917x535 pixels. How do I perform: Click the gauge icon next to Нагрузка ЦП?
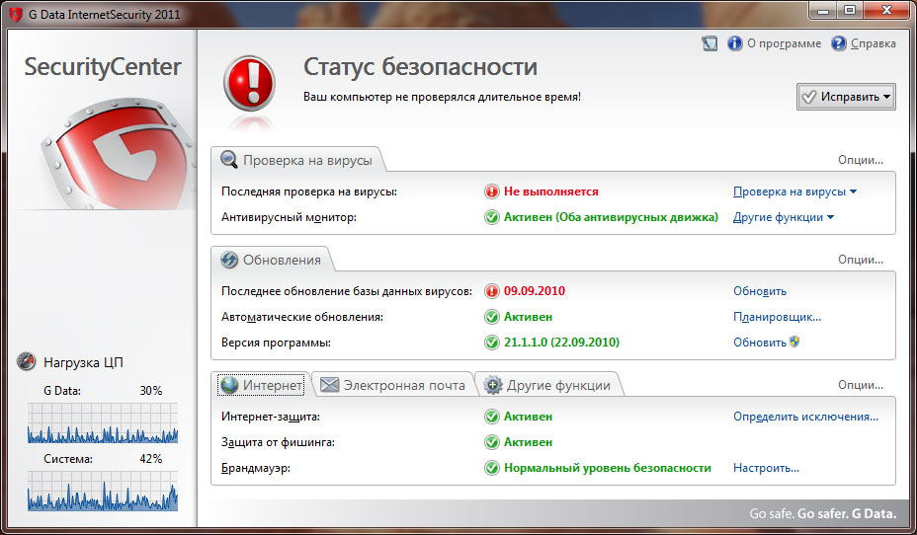pyautogui.click(x=27, y=361)
